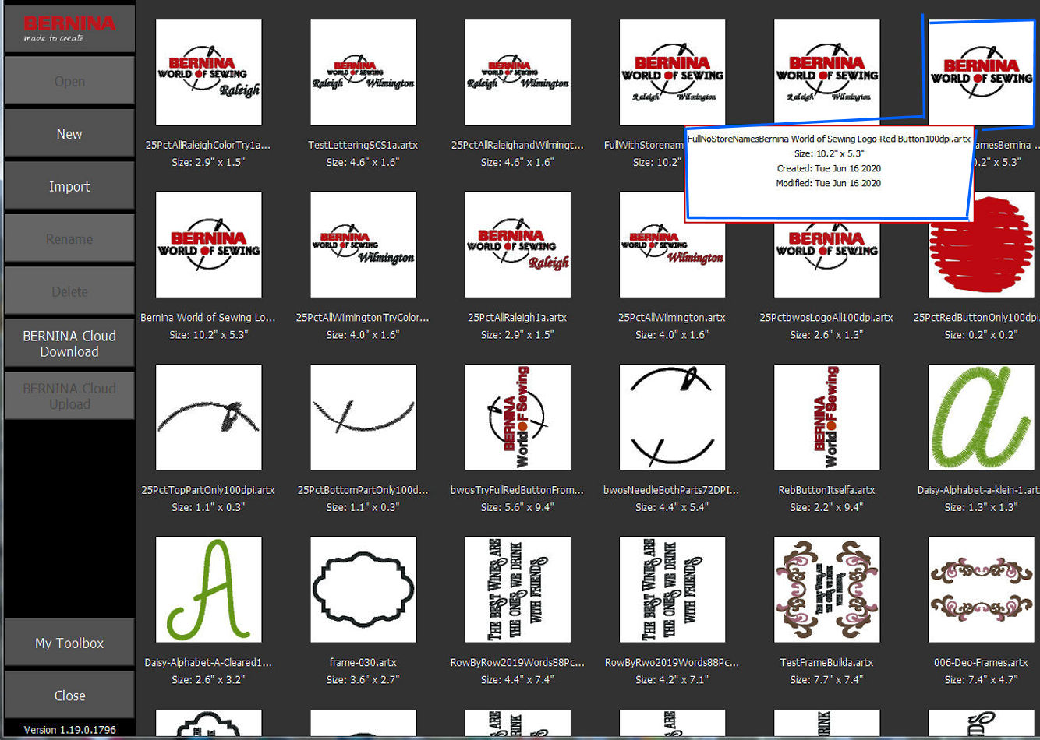Click file name 25PctbwosLogoAll100dpi.artx
Screen dimensions: 1040x740
826,318
